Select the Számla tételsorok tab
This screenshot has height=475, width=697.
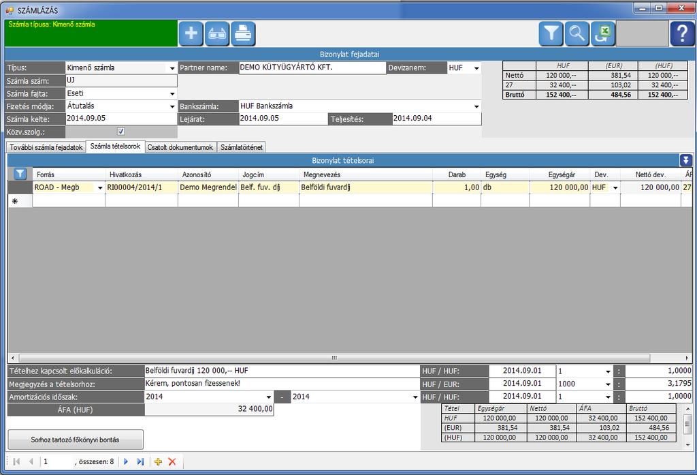(115, 147)
